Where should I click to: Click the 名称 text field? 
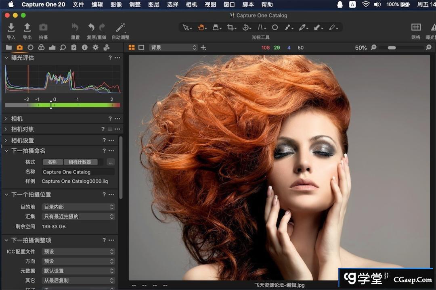tap(78, 172)
